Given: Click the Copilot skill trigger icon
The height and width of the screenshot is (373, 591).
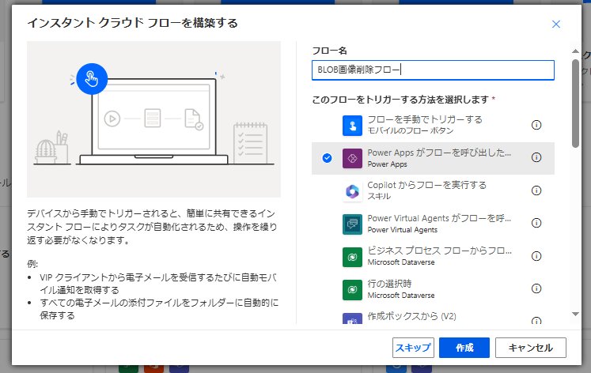Looking at the screenshot, I should tap(352, 191).
